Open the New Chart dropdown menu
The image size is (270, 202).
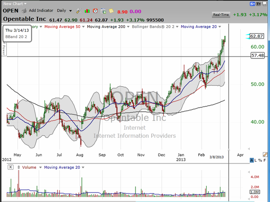click(15, 4)
